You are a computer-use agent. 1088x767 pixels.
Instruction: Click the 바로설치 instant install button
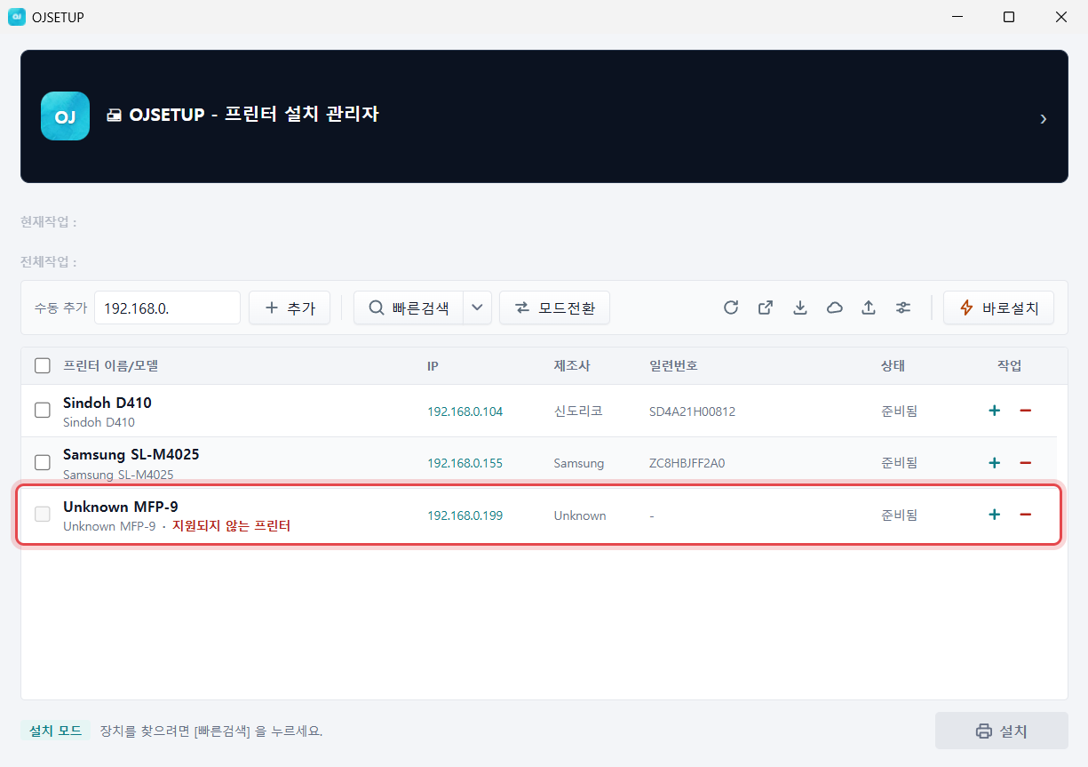click(x=998, y=308)
